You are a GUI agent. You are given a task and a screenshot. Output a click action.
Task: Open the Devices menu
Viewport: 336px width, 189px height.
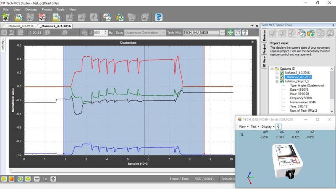31,9
